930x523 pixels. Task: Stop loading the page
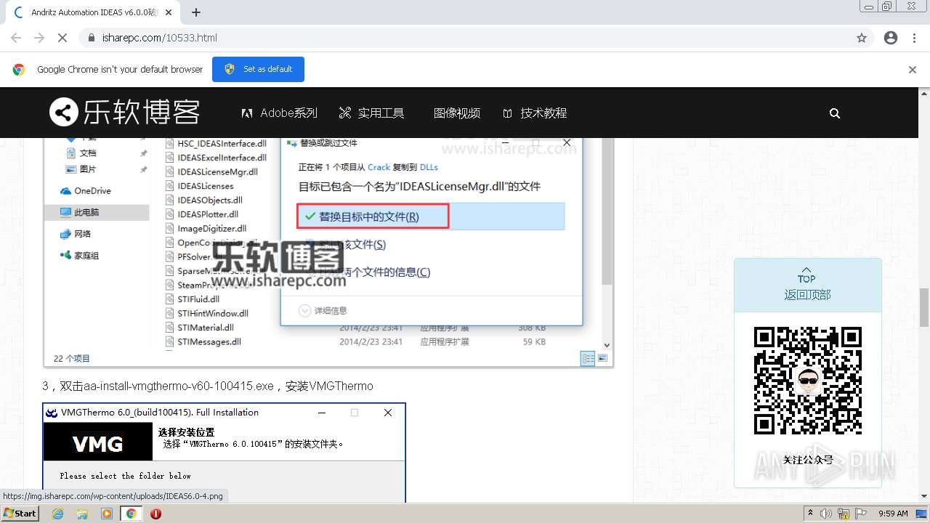(63, 38)
